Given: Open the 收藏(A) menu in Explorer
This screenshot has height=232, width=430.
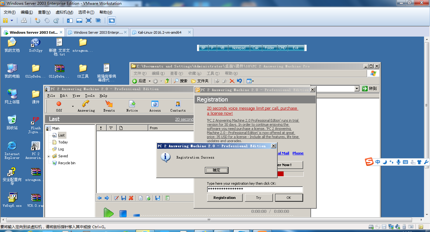Looking at the screenshot, I should [195, 73].
